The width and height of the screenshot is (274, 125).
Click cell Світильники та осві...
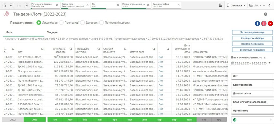(x=31, y=100)
